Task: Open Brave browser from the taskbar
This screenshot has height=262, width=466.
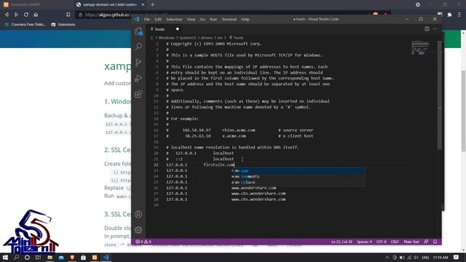Action: (72, 257)
